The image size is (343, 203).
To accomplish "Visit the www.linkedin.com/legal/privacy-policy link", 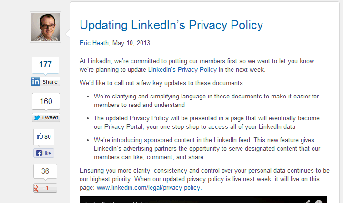I will (148, 187).
